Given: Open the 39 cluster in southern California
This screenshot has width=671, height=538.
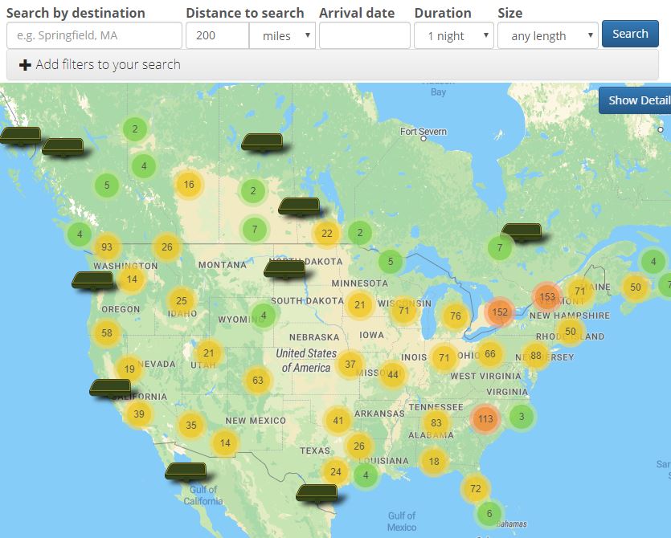Looking at the screenshot, I should click(x=139, y=414).
